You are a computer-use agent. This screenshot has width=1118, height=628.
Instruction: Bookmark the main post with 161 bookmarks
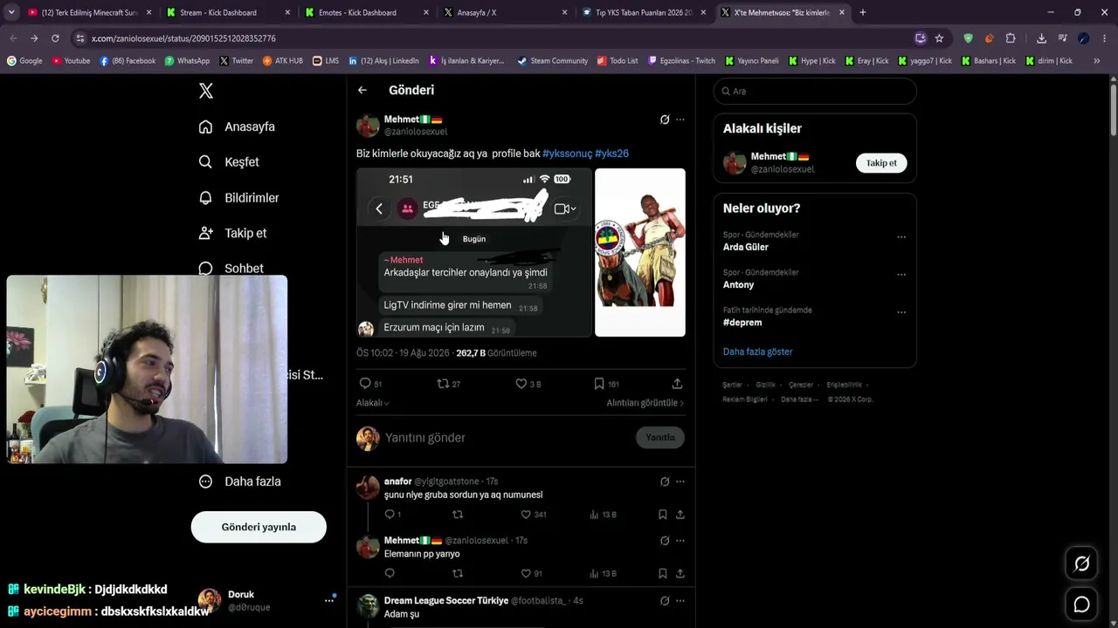599,384
